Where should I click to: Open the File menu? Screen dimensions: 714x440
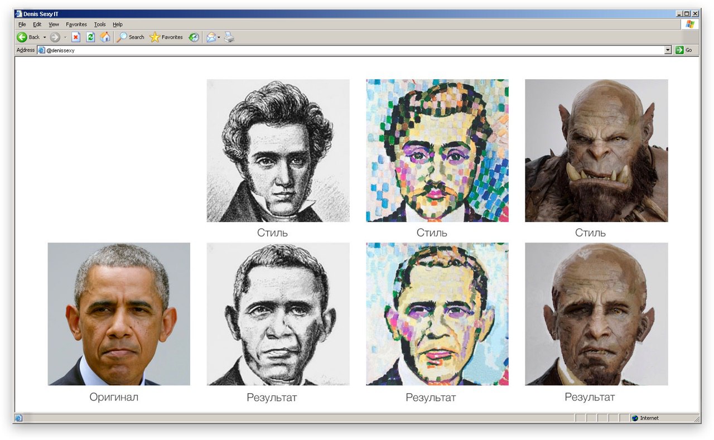(22, 25)
